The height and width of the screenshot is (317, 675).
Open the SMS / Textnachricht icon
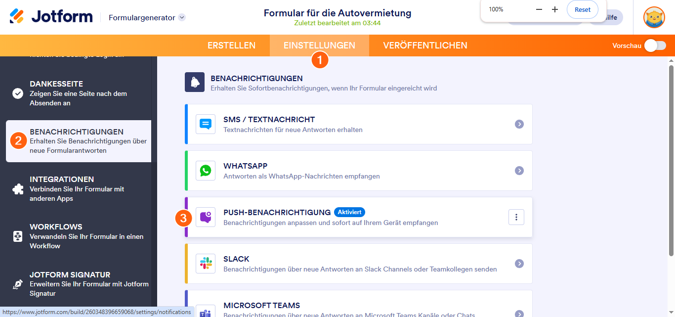pos(205,124)
